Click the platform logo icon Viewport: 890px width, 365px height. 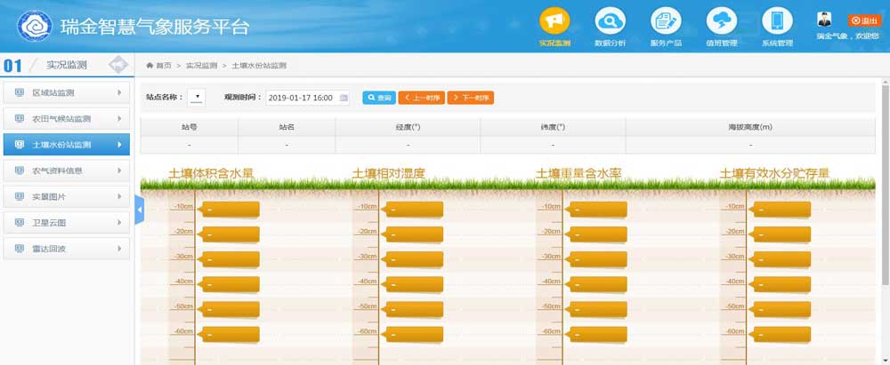tap(33, 26)
